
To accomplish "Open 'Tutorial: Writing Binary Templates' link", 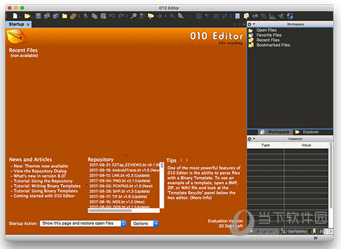I will (47, 186).
